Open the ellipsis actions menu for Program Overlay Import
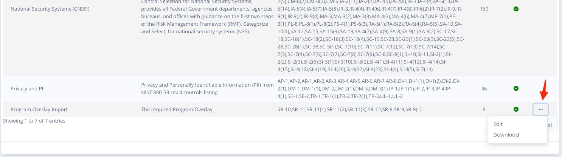The image size is (562, 157). [x=540, y=109]
